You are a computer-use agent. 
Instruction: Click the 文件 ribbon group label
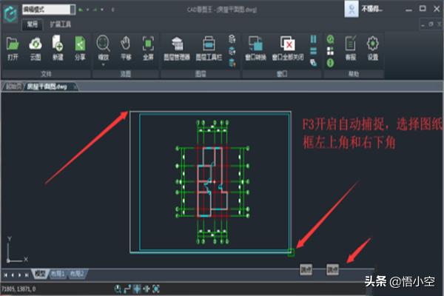pos(46,74)
